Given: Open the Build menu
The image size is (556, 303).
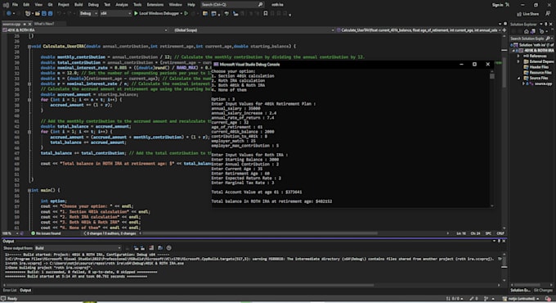Looking at the screenshot, I should click(x=78, y=5).
